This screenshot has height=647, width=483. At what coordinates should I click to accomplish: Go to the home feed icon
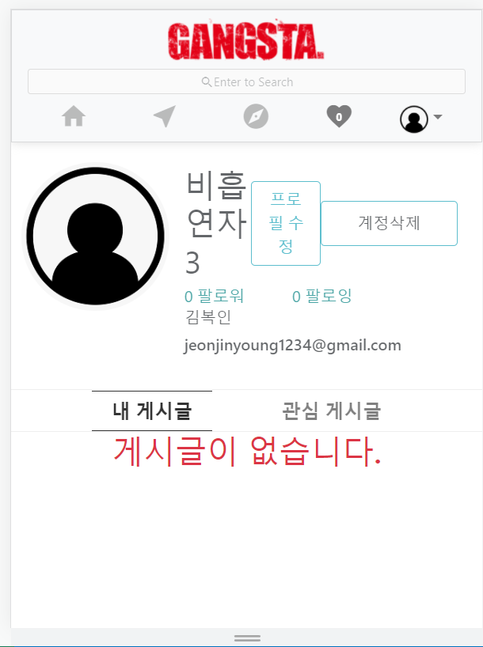74,116
